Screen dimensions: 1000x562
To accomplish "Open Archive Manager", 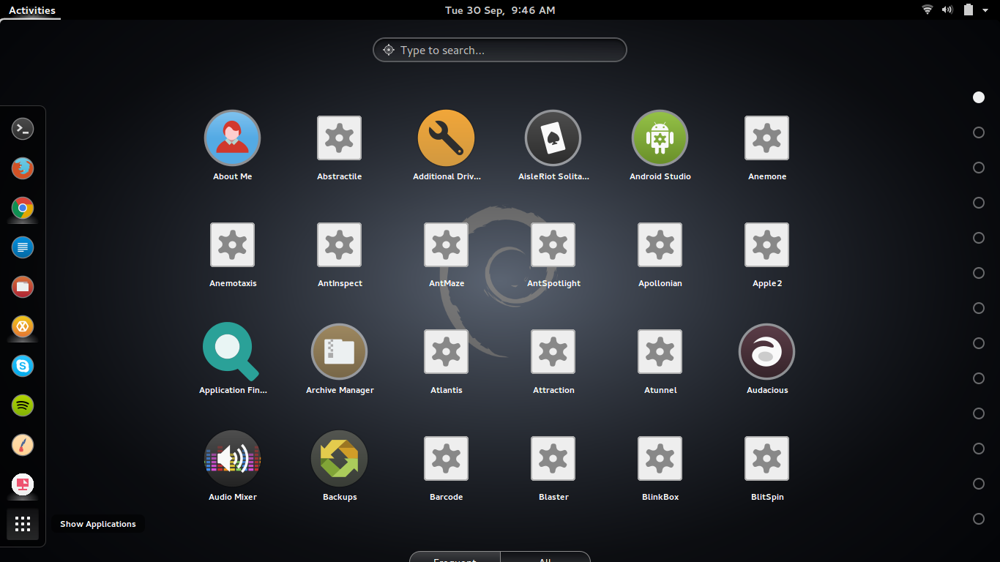I will [339, 352].
